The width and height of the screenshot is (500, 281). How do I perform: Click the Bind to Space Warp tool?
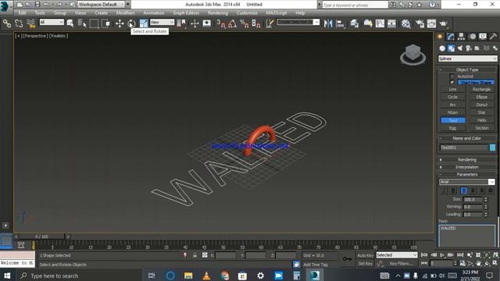coord(30,23)
